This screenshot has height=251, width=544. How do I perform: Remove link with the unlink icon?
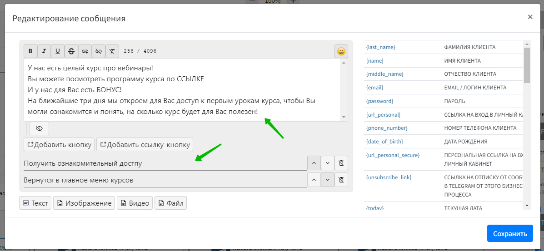click(99, 51)
